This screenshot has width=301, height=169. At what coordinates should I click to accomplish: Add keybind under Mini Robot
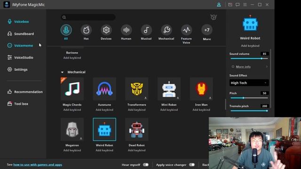[x=169, y=110]
